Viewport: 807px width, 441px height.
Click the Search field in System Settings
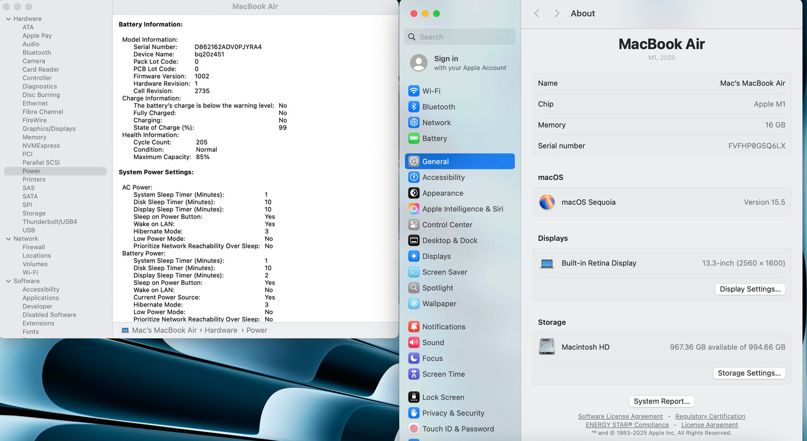pyautogui.click(x=460, y=37)
